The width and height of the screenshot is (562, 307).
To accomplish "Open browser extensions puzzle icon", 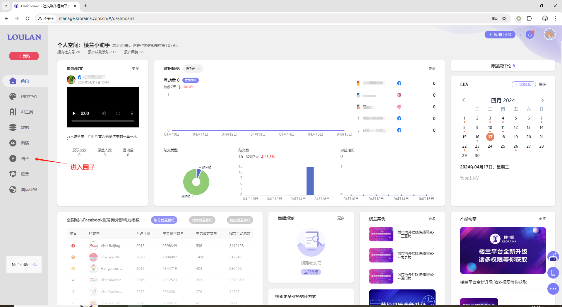I will click(x=529, y=18).
